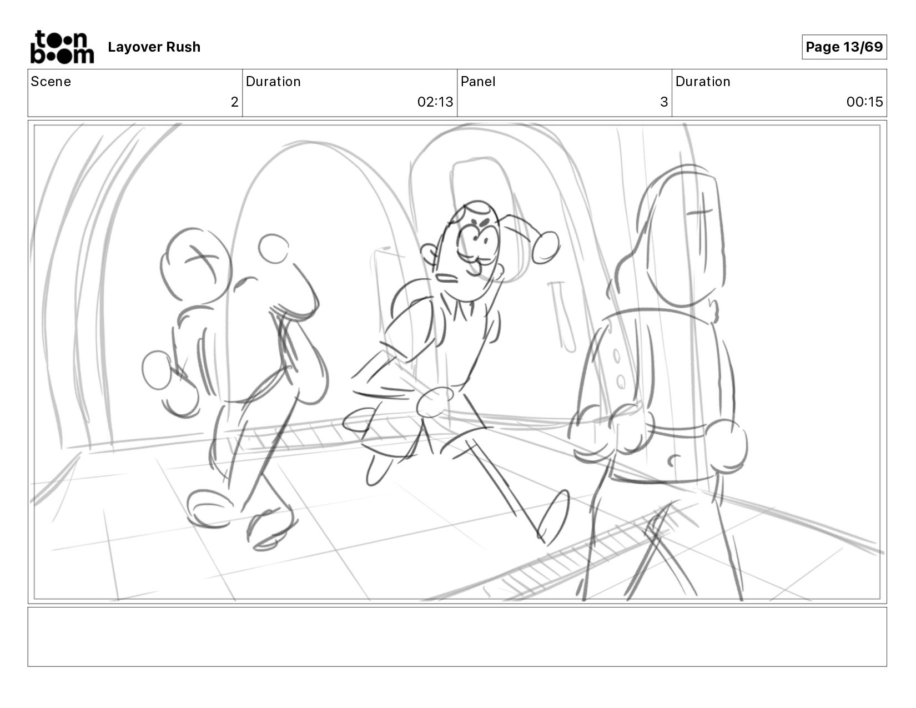Click the empty notes box below the panel

pyautogui.click(x=457, y=637)
